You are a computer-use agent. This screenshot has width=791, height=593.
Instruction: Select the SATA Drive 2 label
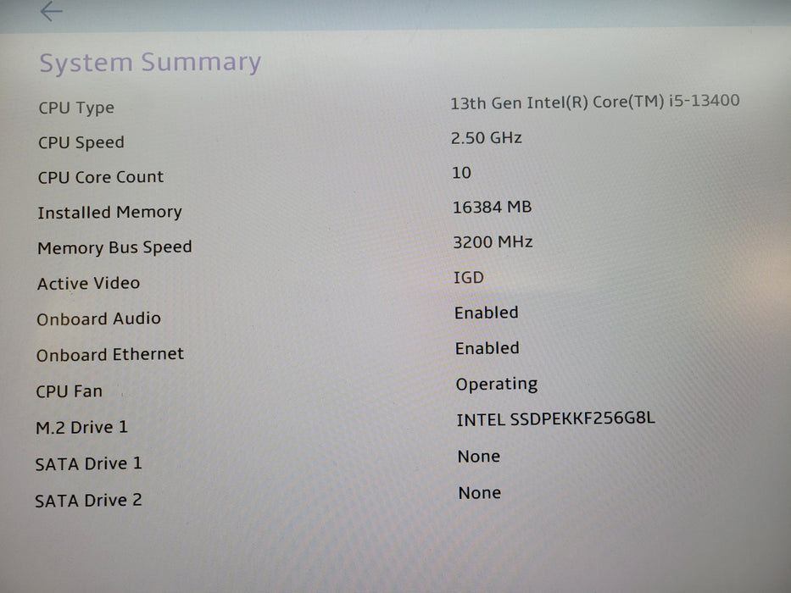(x=89, y=501)
